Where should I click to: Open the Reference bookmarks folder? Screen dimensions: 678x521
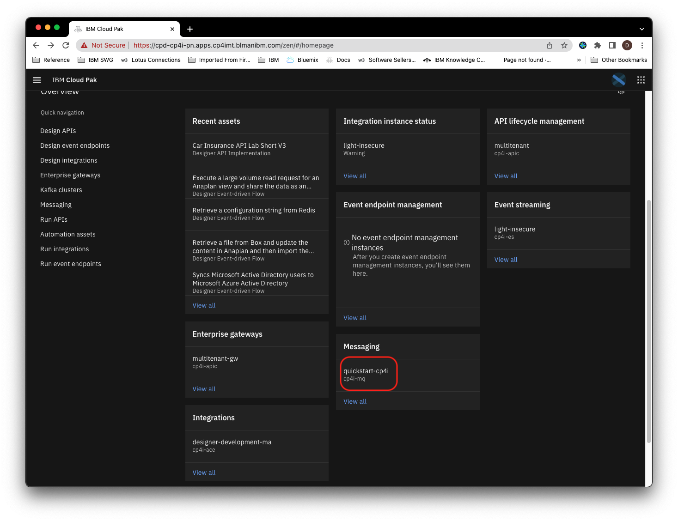51,60
